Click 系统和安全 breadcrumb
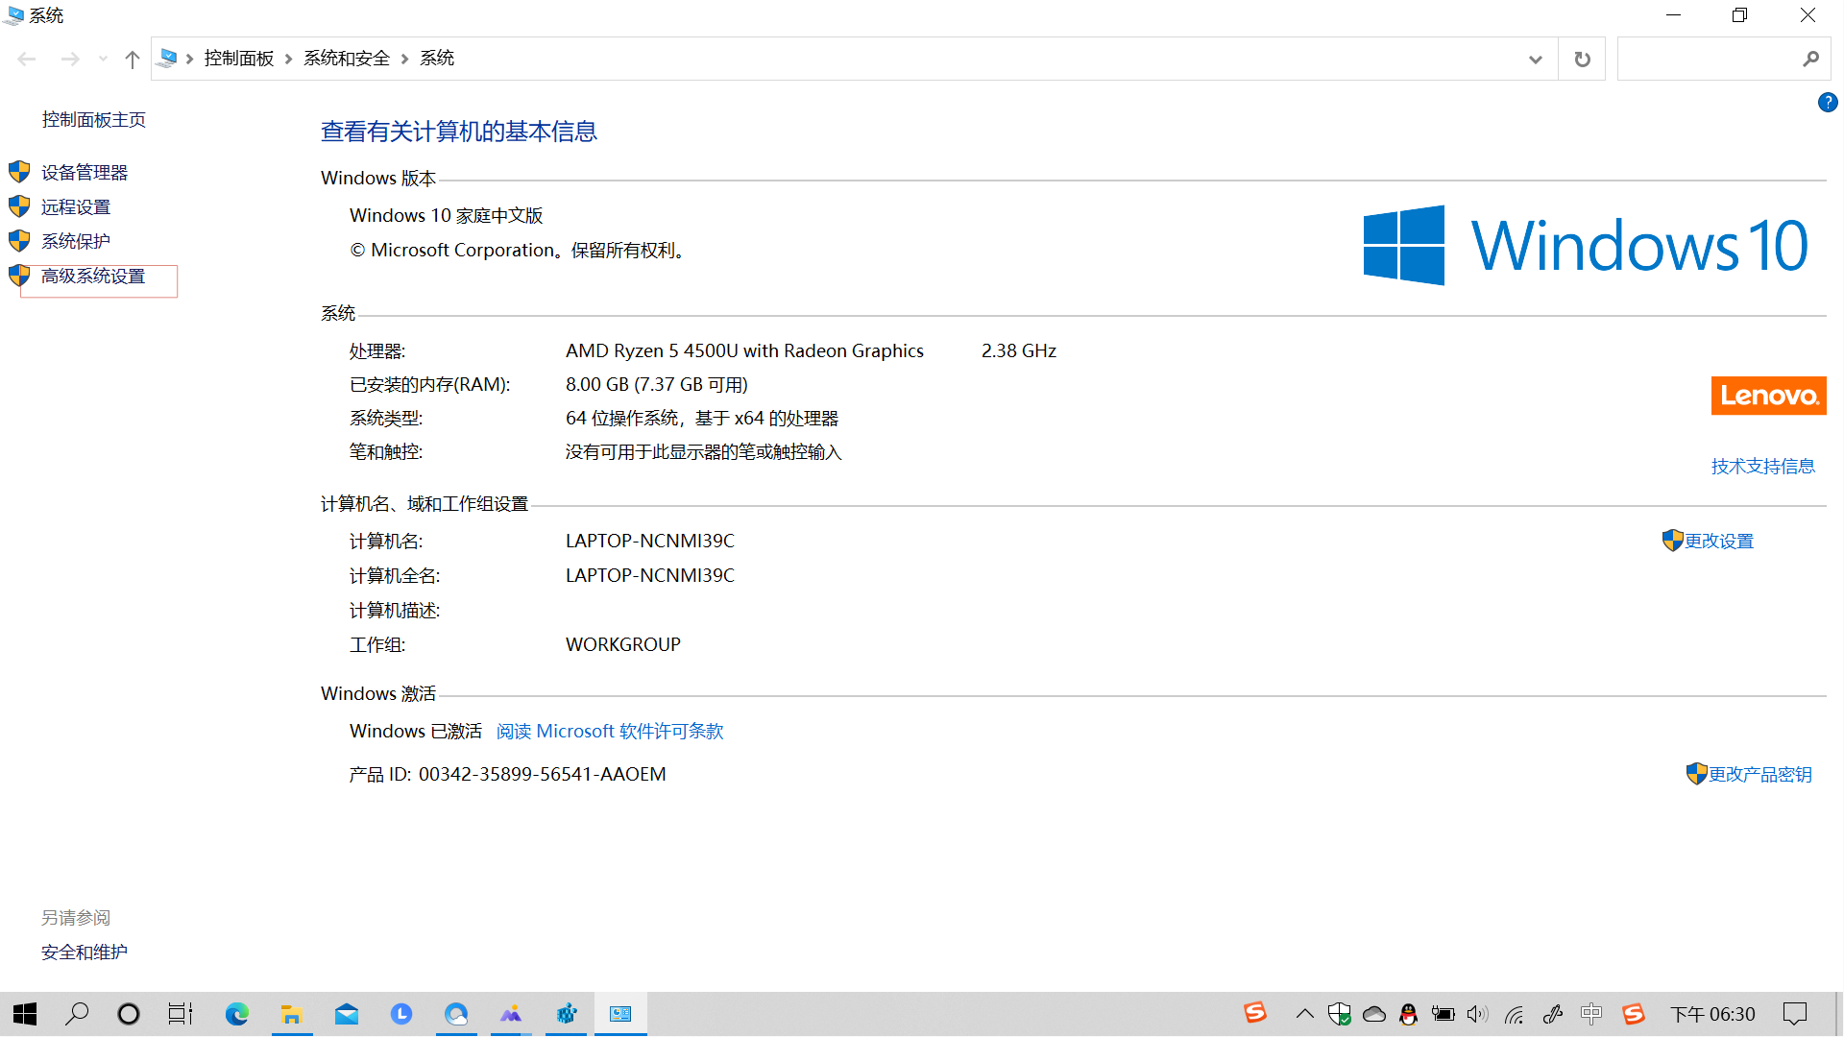This screenshot has height=1037, width=1844. coord(347,59)
